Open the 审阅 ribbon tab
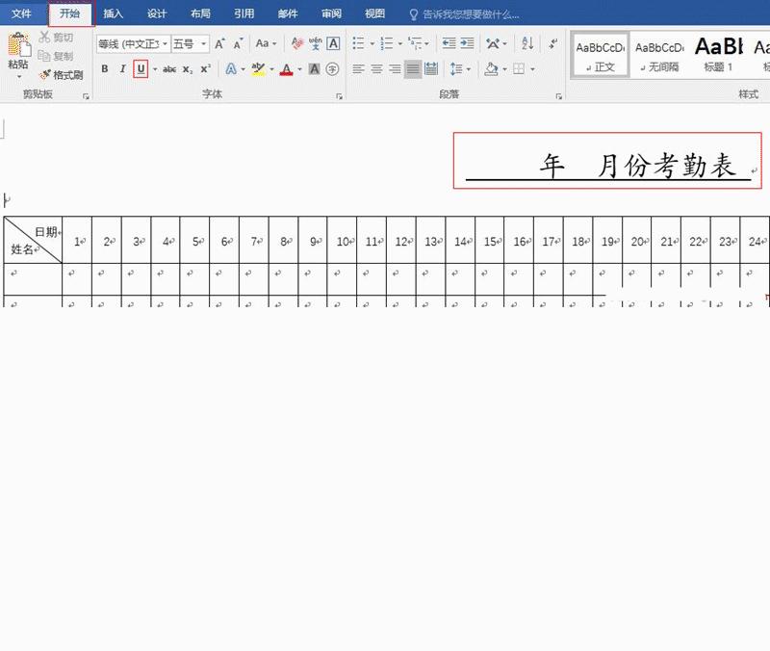The width and height of the screenshot is (770, 651). pos(330,13)
